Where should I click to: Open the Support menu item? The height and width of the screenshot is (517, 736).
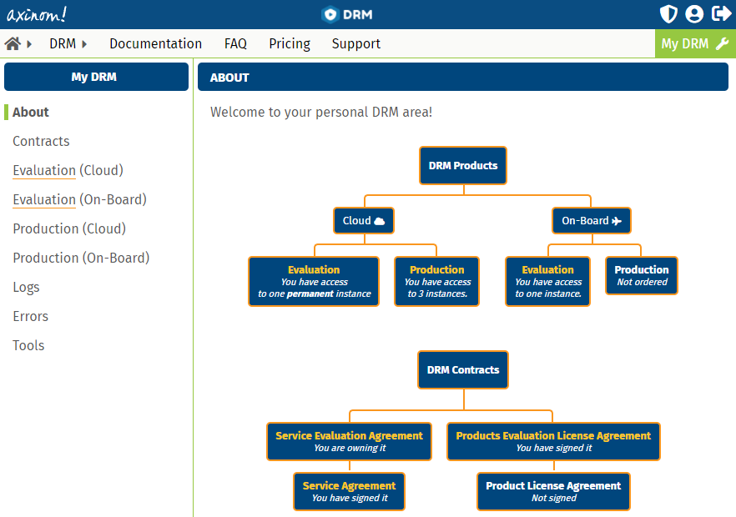coord(355,43)
